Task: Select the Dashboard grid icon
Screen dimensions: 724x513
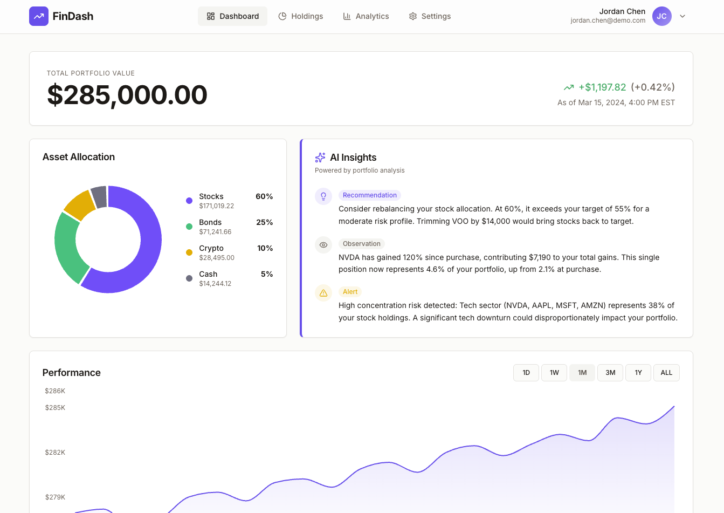Action: (210, 16)
